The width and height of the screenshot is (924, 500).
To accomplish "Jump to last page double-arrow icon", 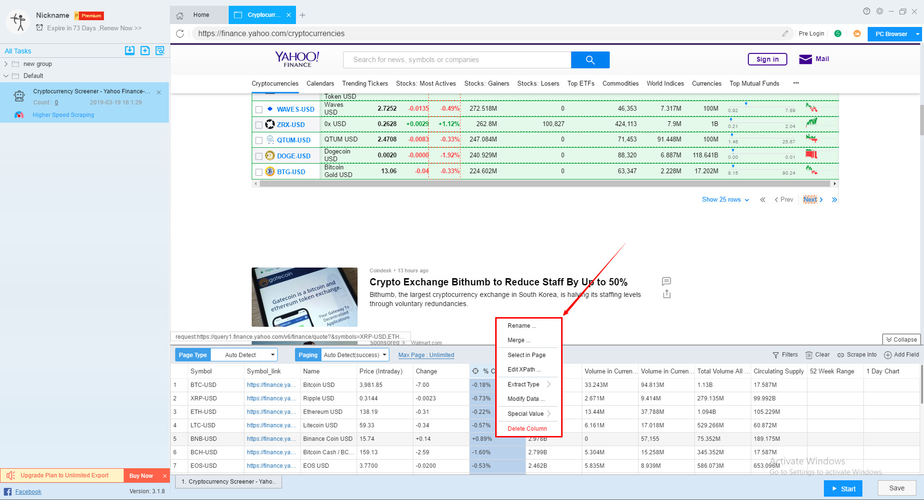I will pos(834,200).
